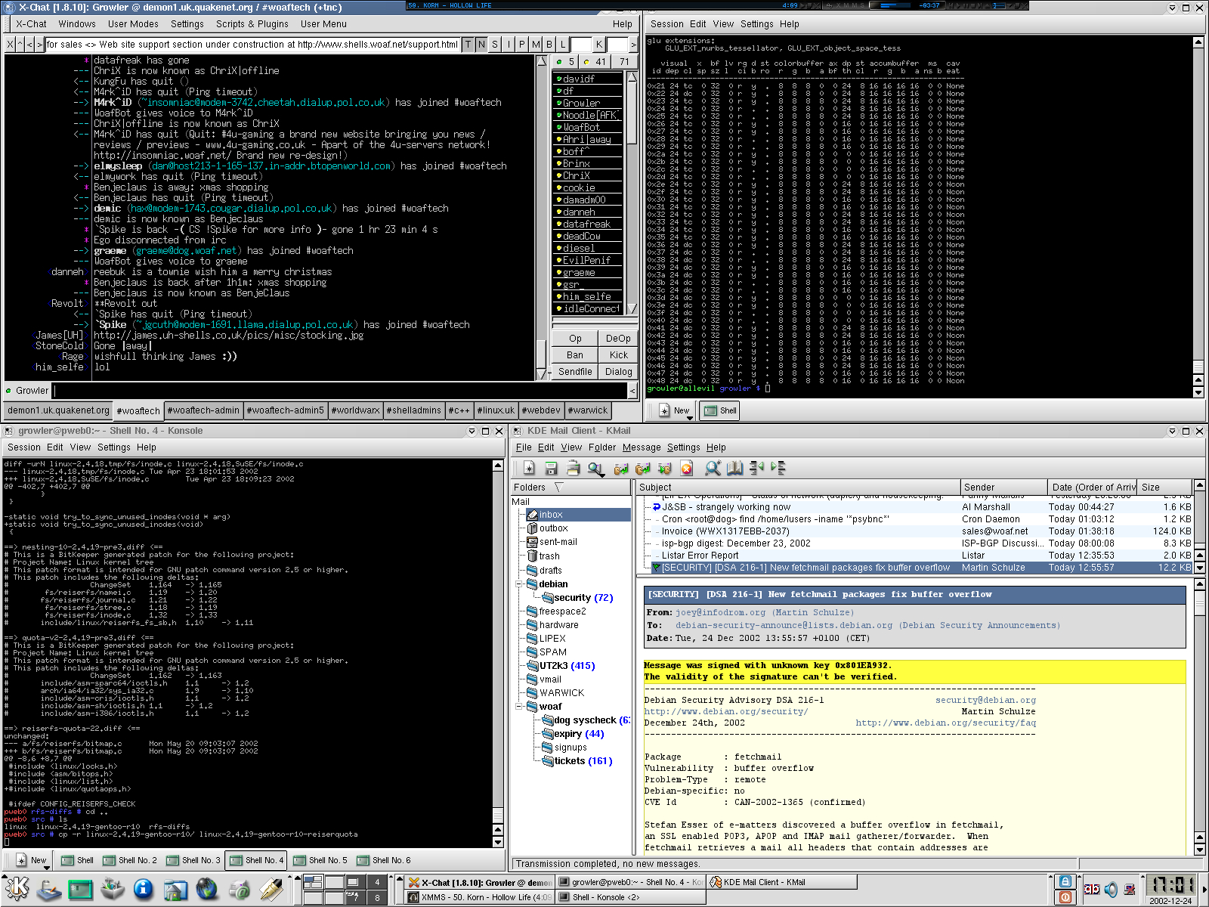The width and height of the screenshot is (1209, 907).
Task: Toggle the K channel mode button in X-Chat
Action: point(599,45)
